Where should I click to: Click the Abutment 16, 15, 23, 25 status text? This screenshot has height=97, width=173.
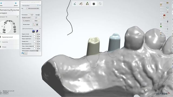8,91
